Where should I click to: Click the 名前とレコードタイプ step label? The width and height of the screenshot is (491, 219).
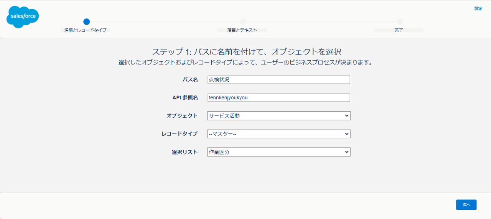click(85, 30)
